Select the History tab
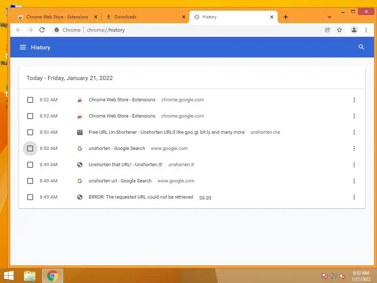This screenshot has height=283, width=377. click(x=233, y=17)
